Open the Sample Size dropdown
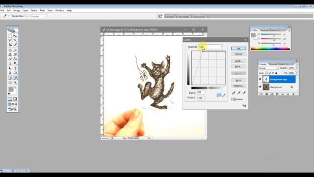 point(35,16)
